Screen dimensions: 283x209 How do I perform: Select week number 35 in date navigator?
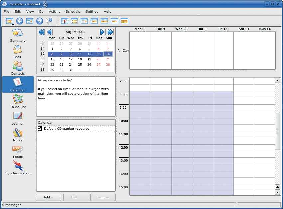43,69
